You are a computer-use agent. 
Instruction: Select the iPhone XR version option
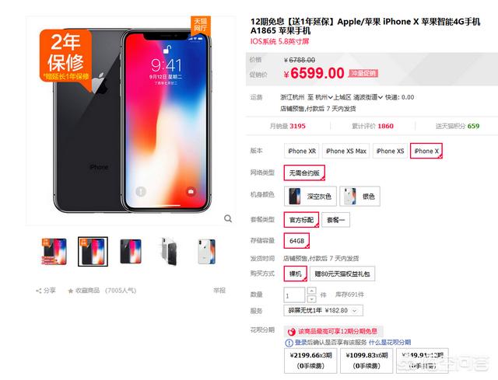[x=301, y=151]
